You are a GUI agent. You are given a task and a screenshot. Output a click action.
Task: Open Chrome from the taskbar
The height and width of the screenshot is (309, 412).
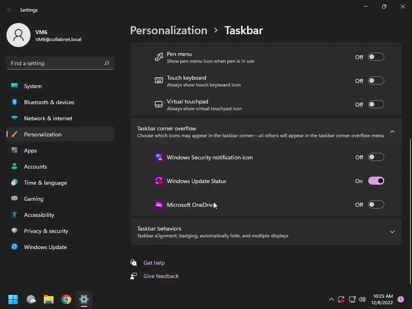(66, 299)
